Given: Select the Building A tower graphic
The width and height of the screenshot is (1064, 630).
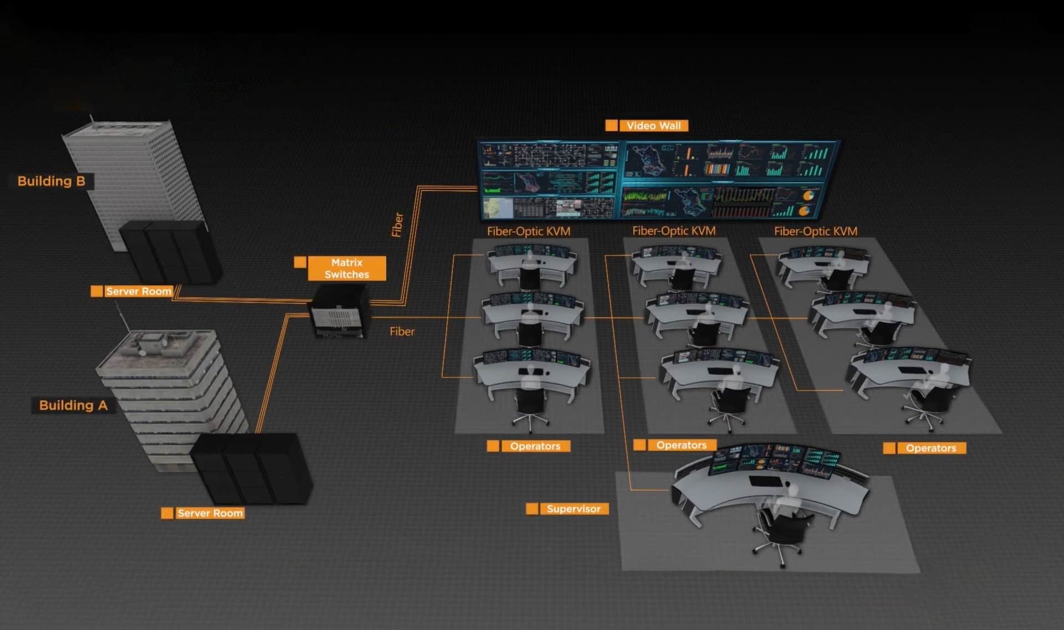Looking at the screenshot, I should [x=169, y=399].
